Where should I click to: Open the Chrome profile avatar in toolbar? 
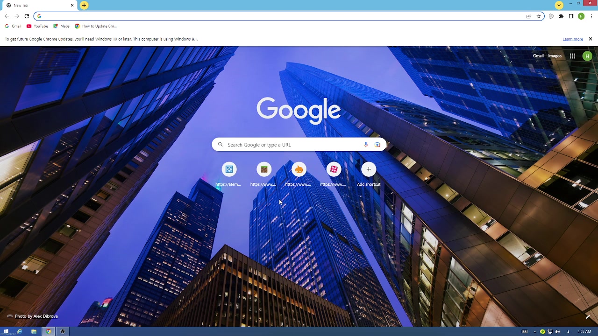point(581,16)
